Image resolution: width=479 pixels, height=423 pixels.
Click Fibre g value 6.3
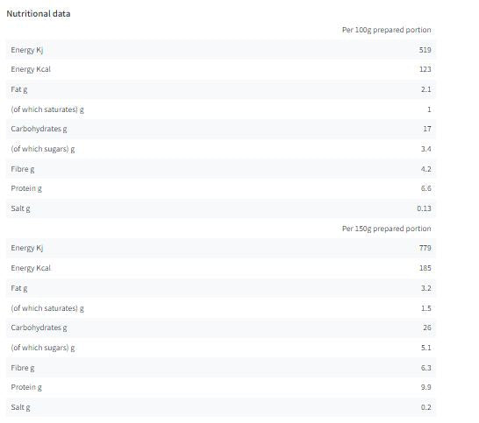(425, 368)
